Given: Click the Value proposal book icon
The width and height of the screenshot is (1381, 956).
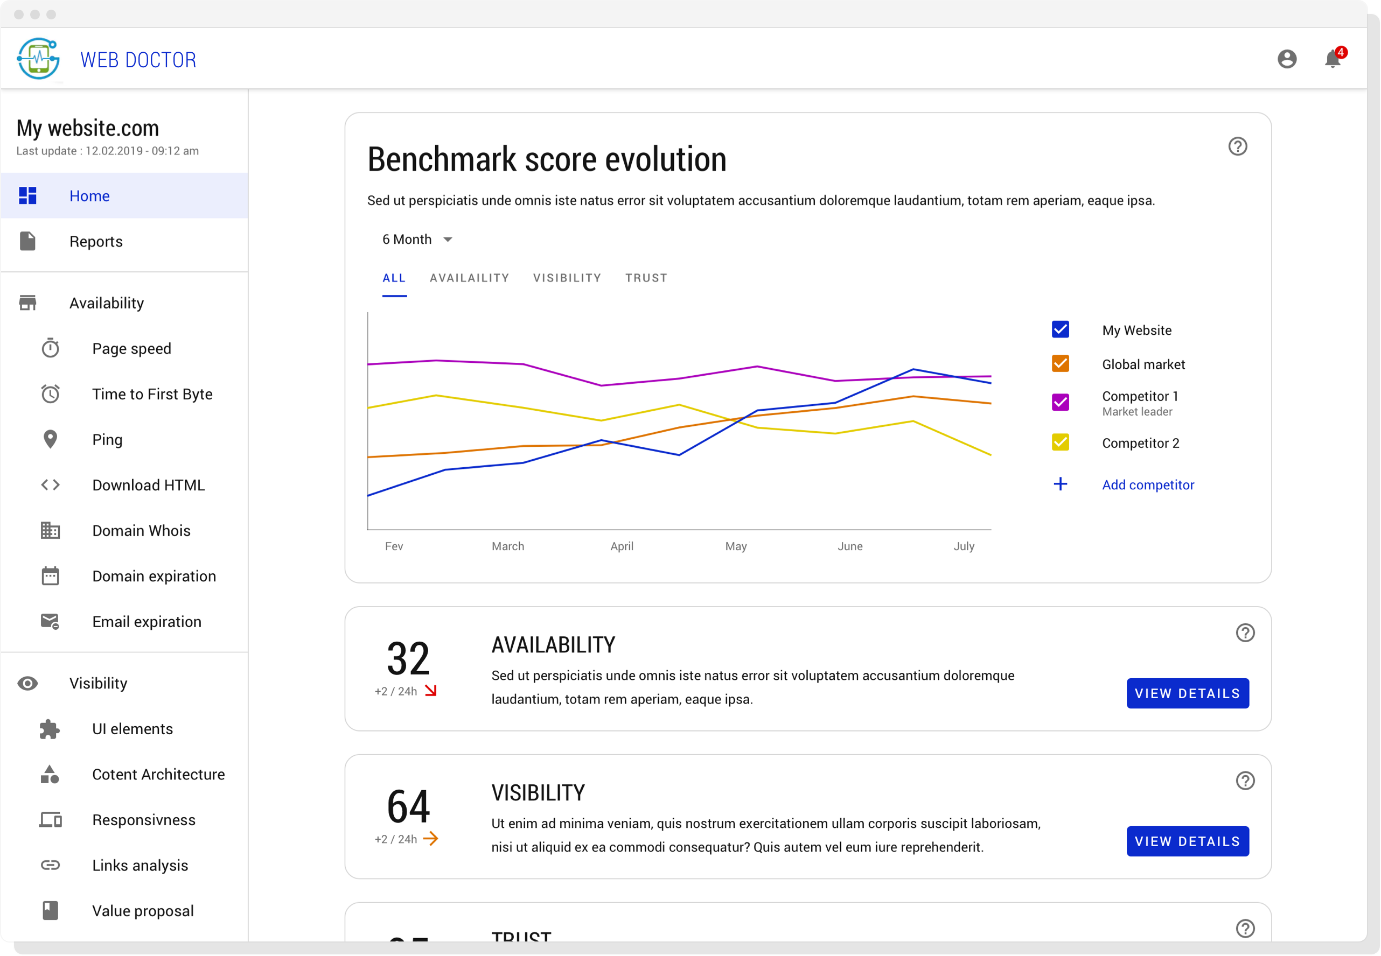Looking at the screenshot, I should coord(50,910).
